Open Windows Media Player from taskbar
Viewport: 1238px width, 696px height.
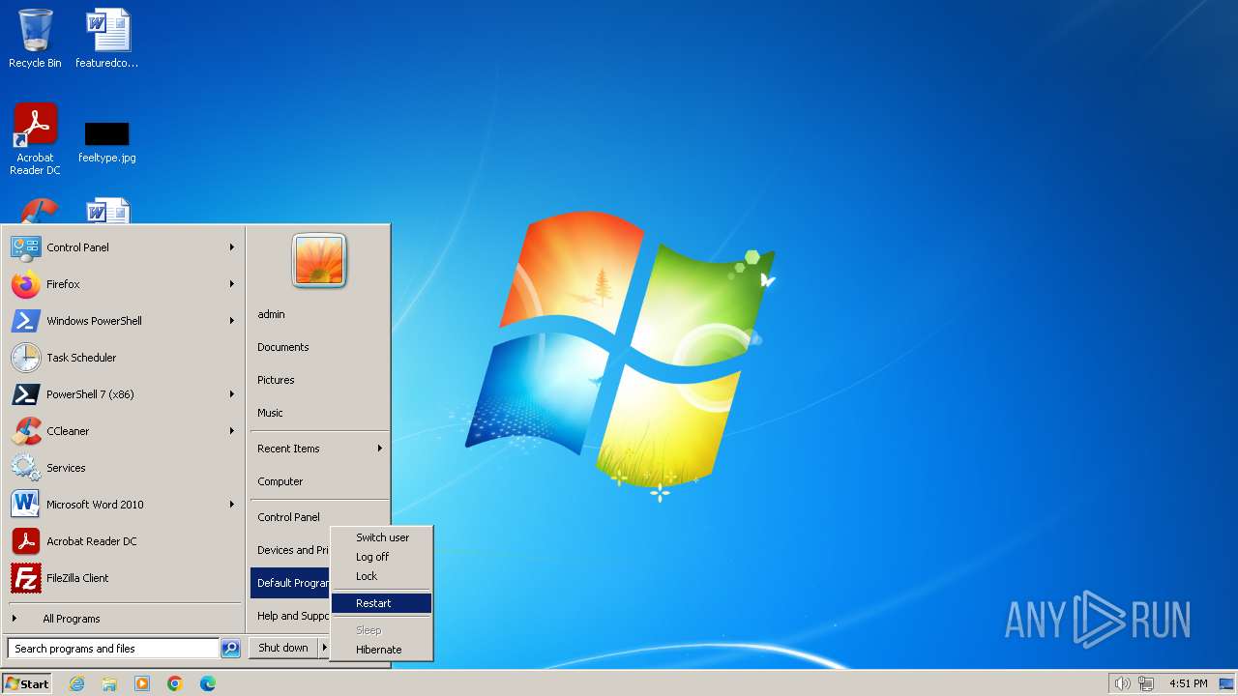(142, 683)
